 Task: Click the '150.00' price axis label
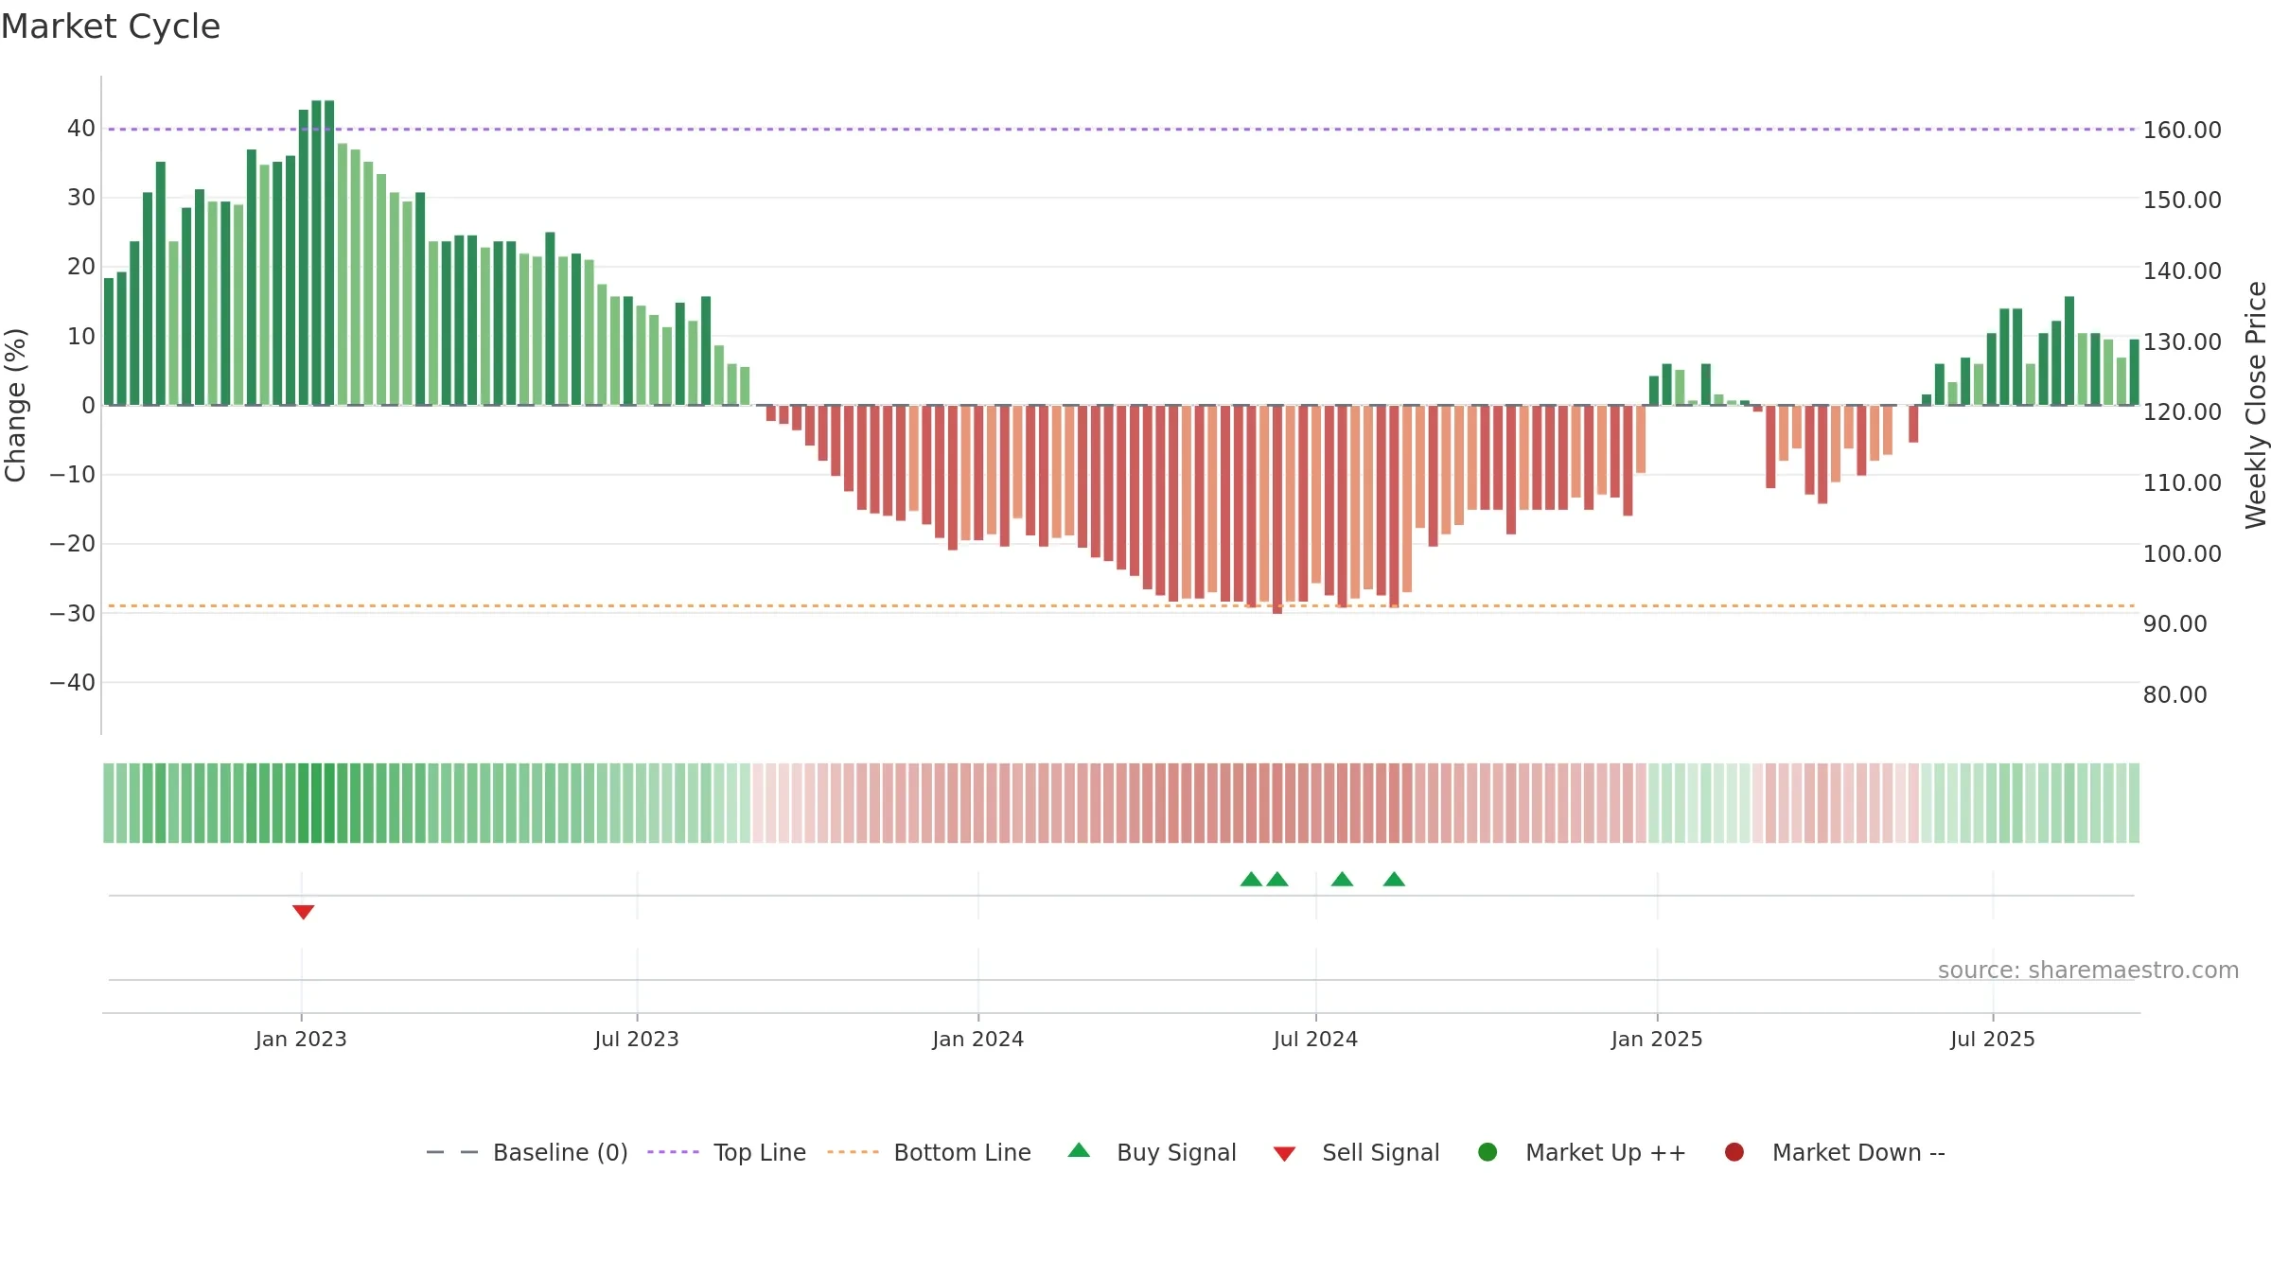point(2182,200)
